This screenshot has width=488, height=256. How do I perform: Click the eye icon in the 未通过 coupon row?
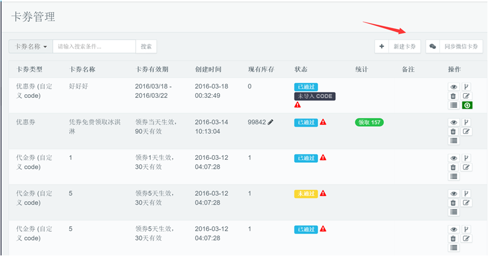coord(453,193)
